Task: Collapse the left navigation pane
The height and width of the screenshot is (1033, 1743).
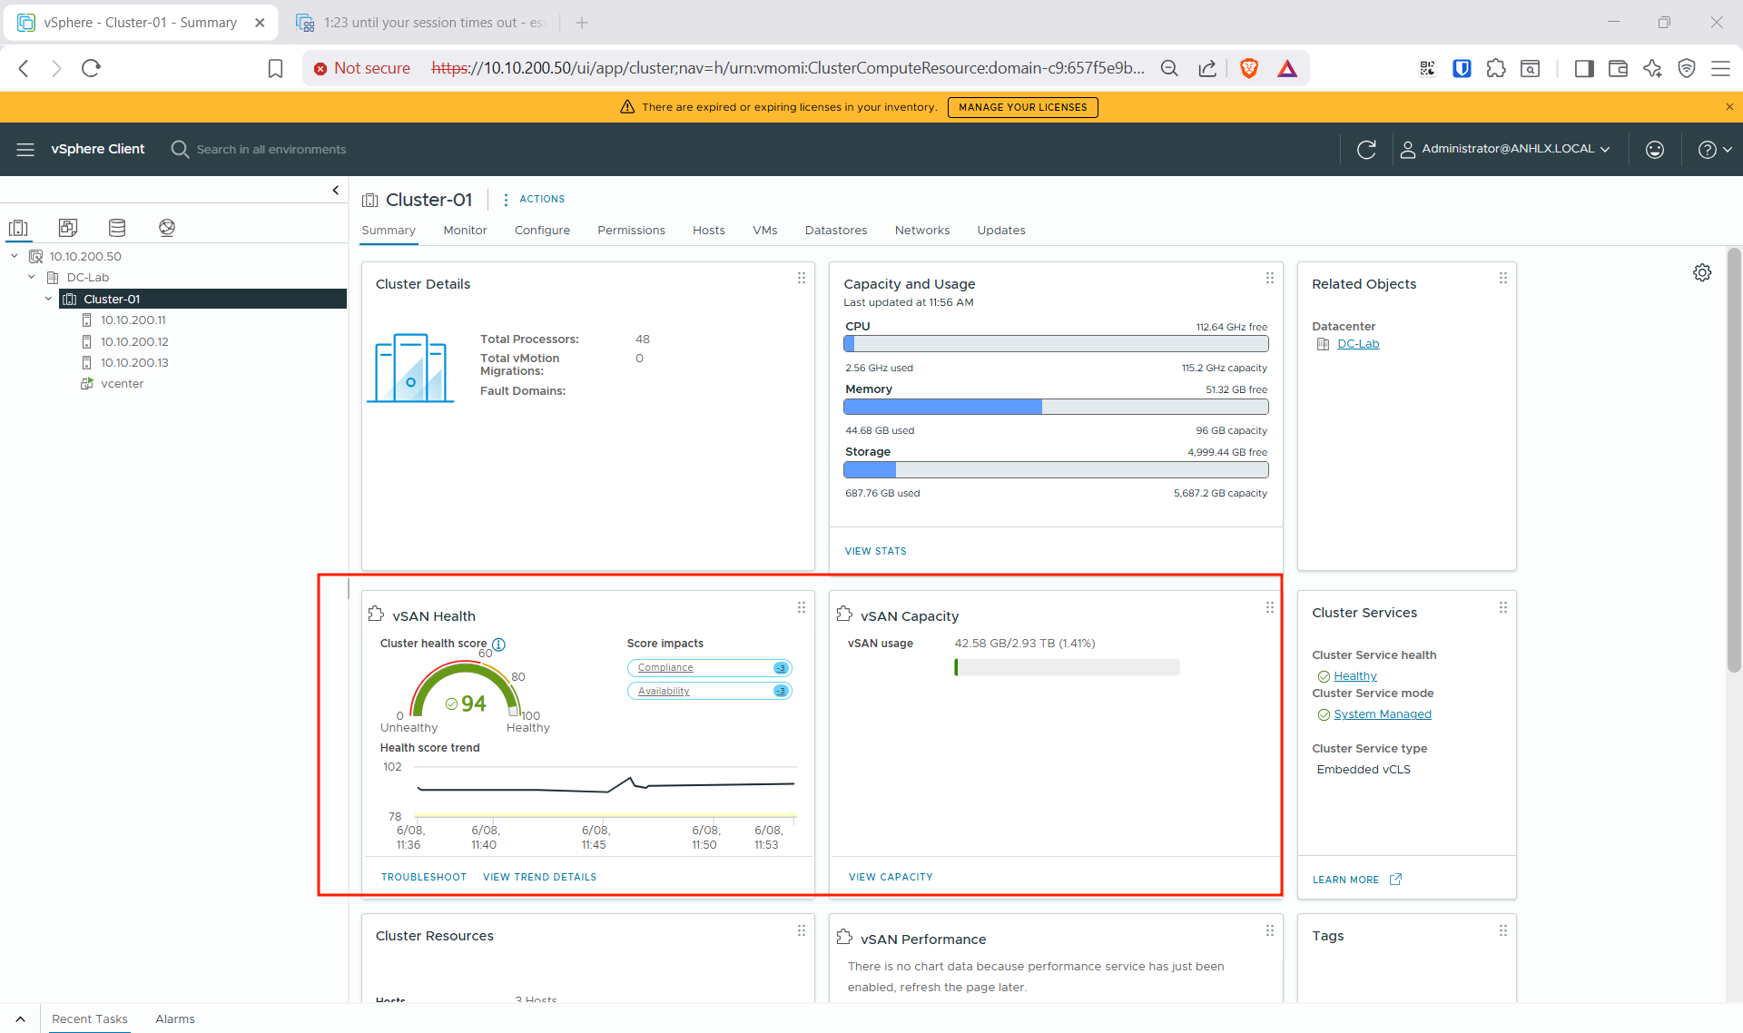Action: tap(336, 190)
